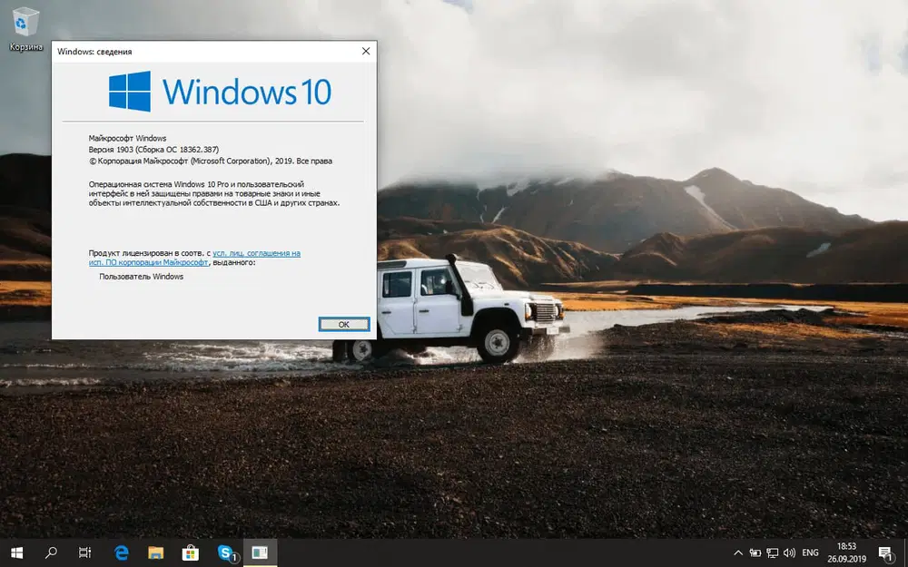Open Microsoft Edge from the taskbar
This screenshot has width=908, height=567.
[x=121, y=552]
